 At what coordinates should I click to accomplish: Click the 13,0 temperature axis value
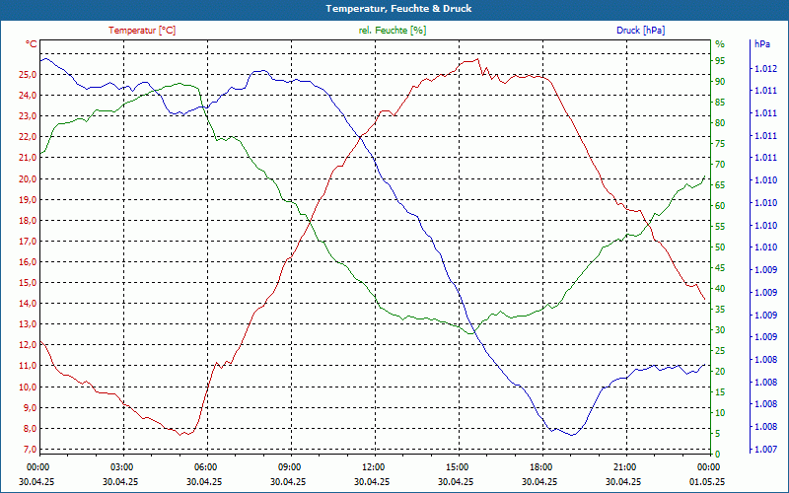pos(28,324)
